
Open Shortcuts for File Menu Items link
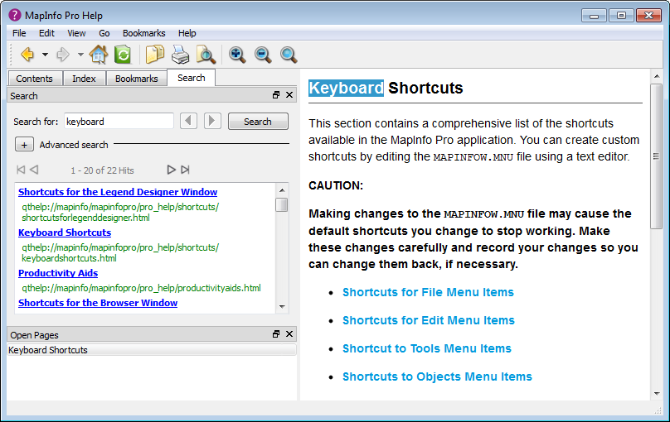pyautogui.click(x=428, y=292)
